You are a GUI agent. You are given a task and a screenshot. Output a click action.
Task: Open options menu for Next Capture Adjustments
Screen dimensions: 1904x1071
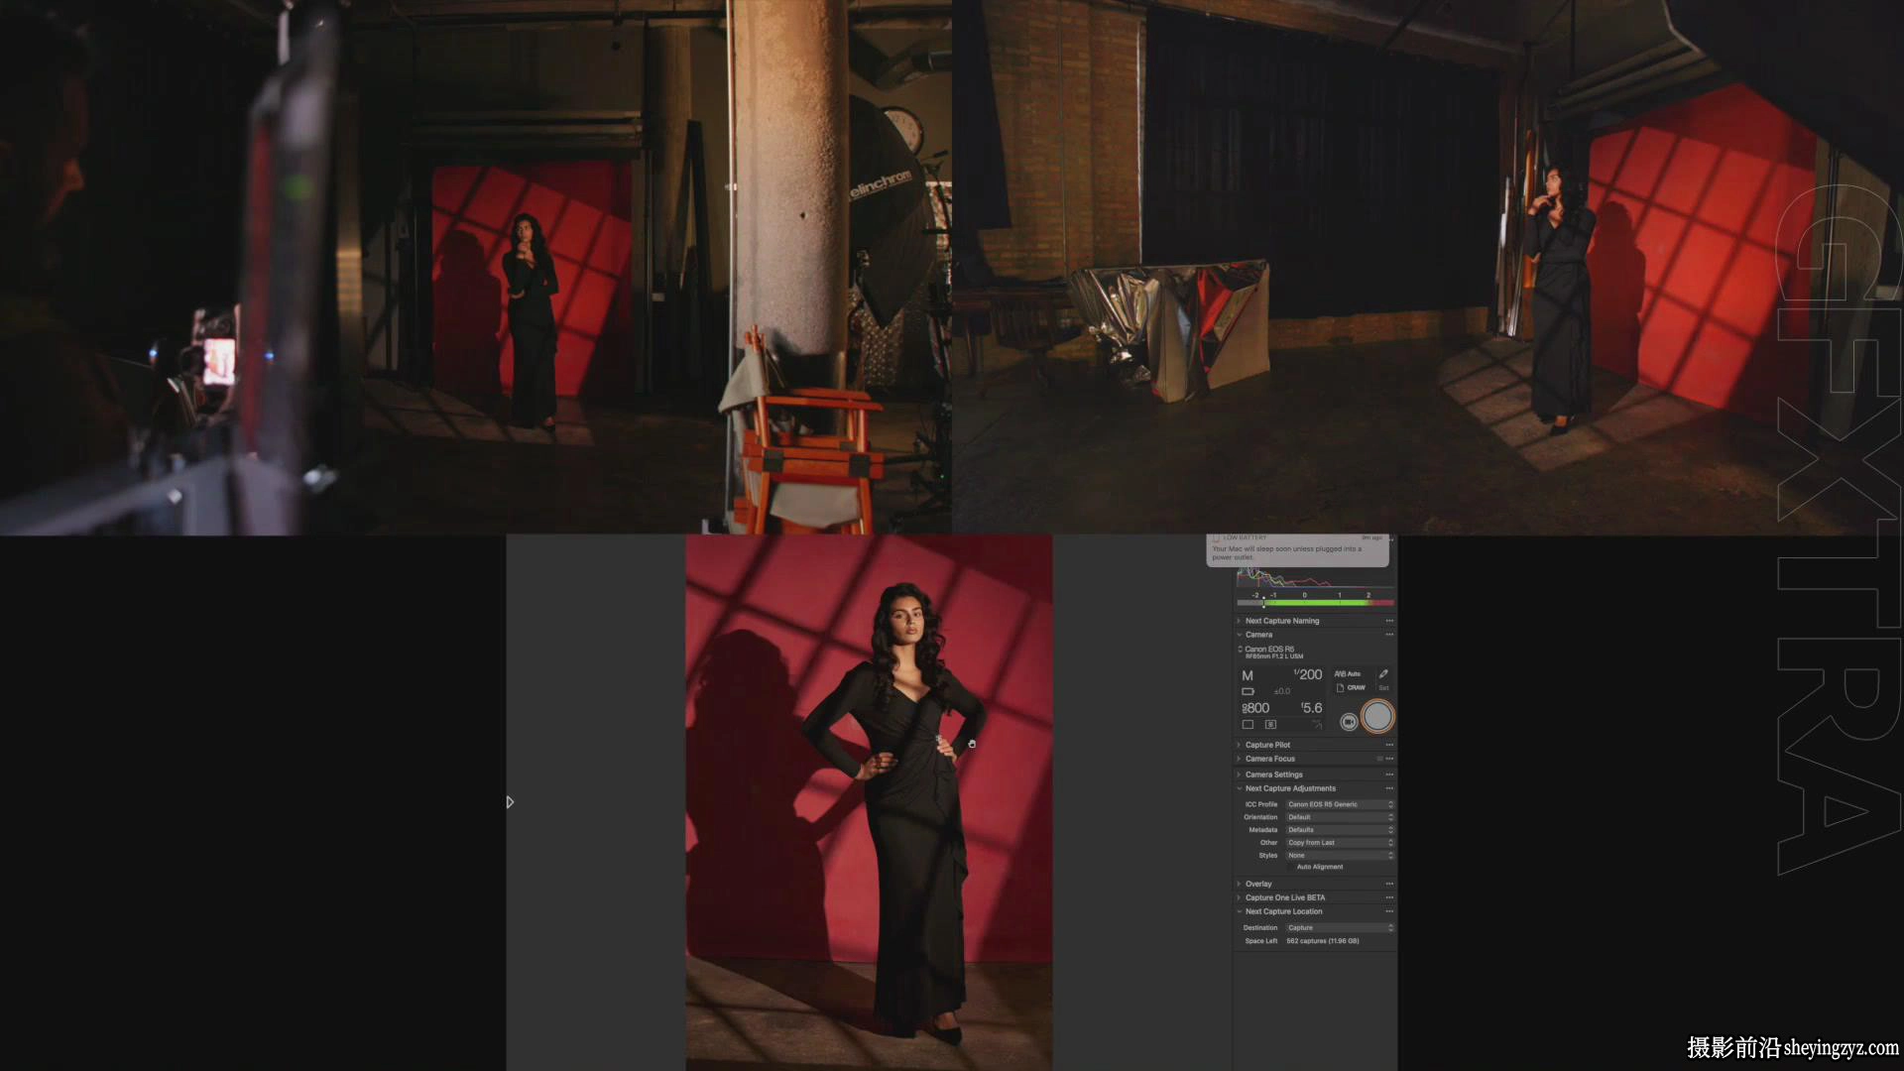(1389, 788)
